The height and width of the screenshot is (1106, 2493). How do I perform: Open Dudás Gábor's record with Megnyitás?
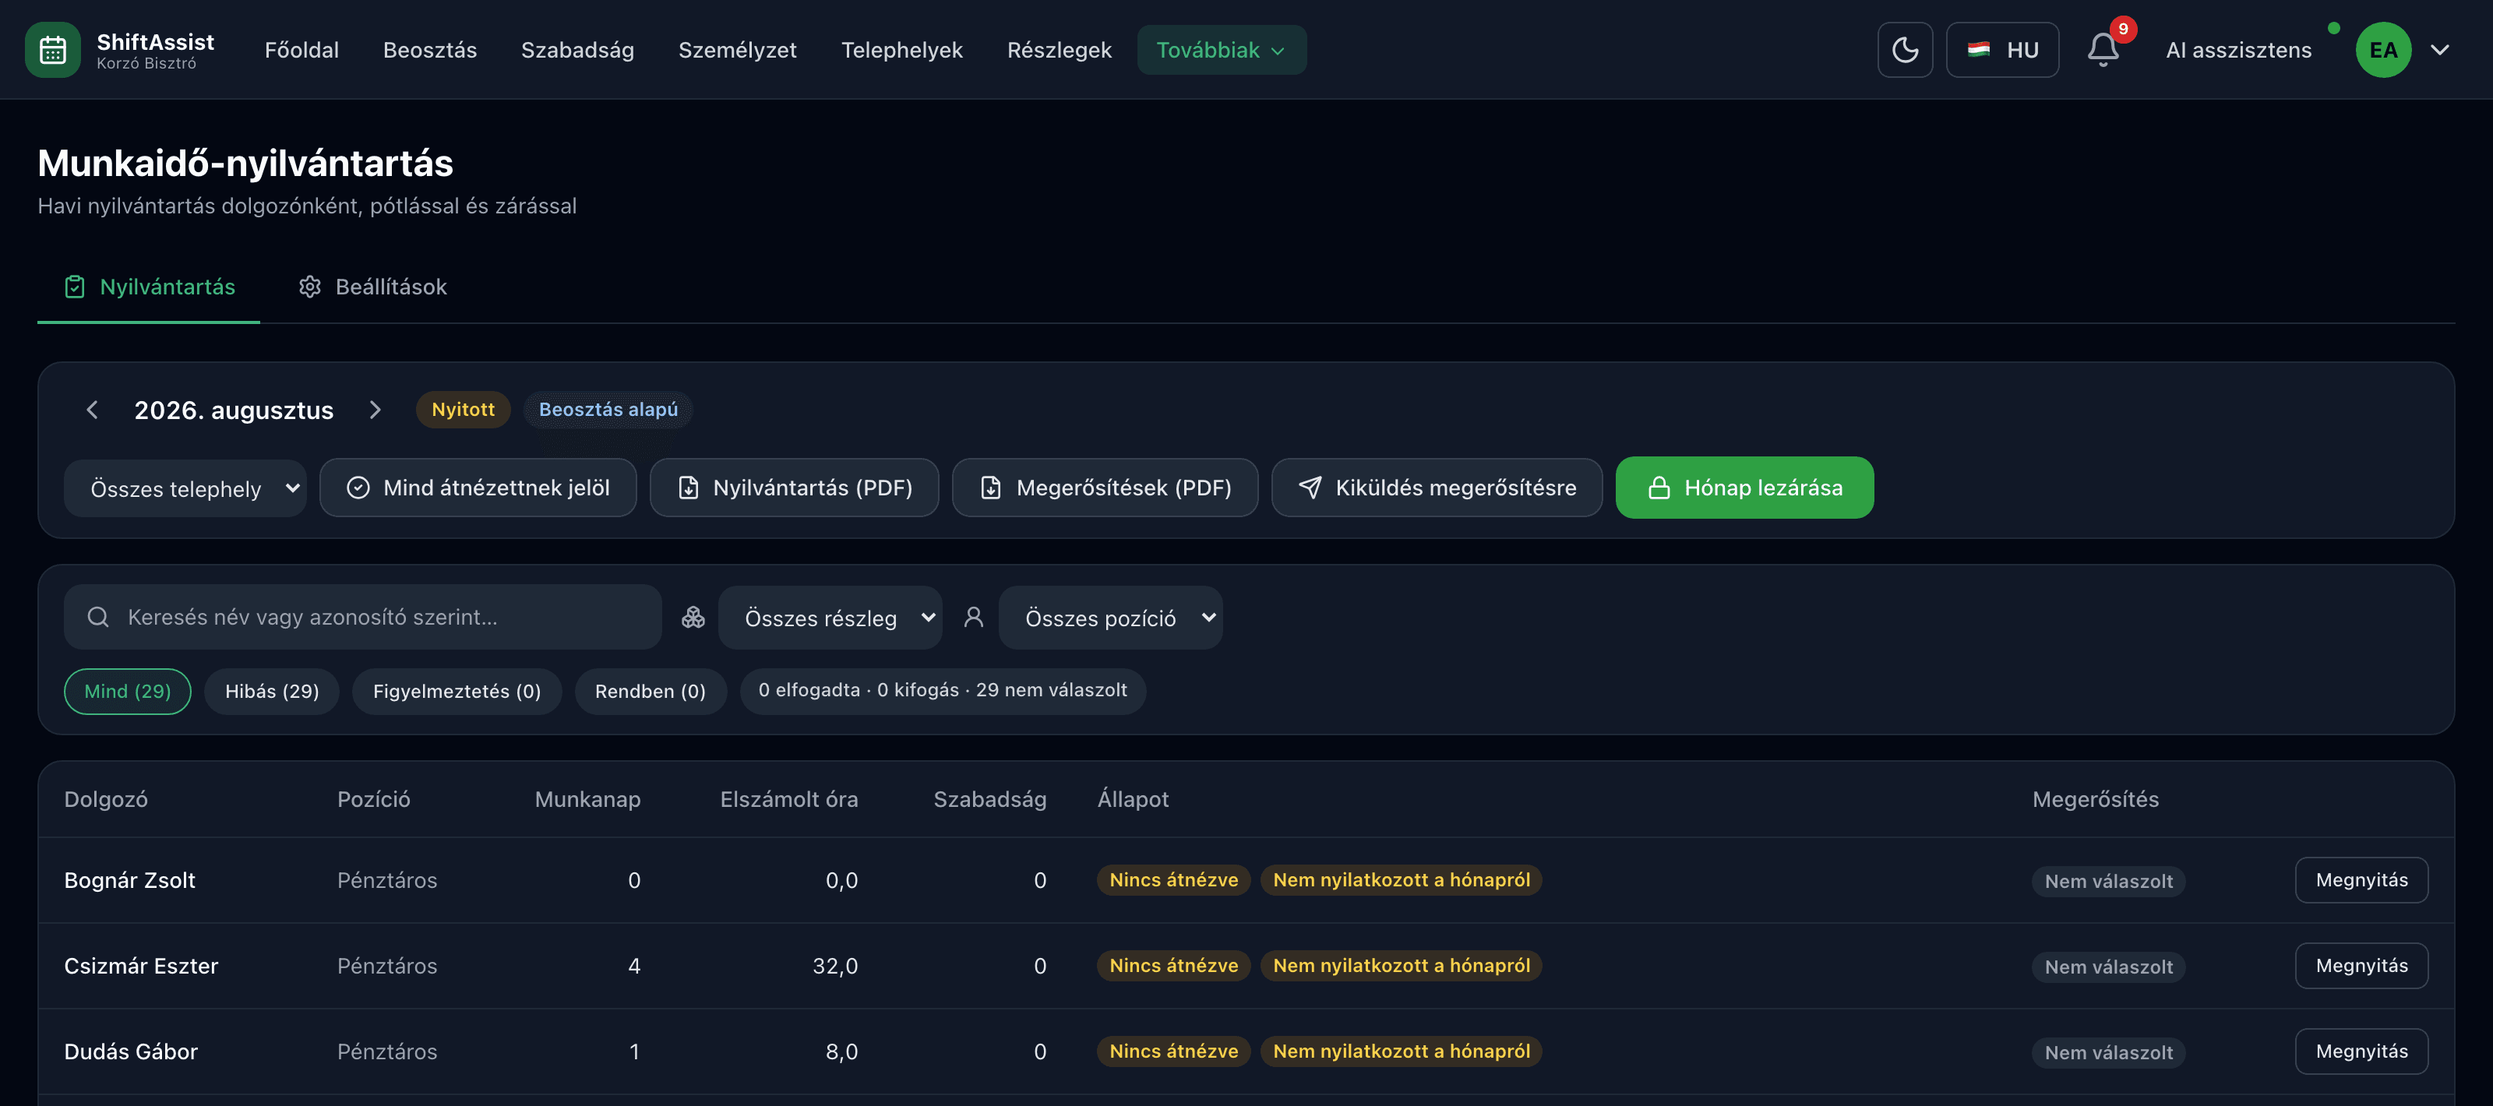2361,1051
